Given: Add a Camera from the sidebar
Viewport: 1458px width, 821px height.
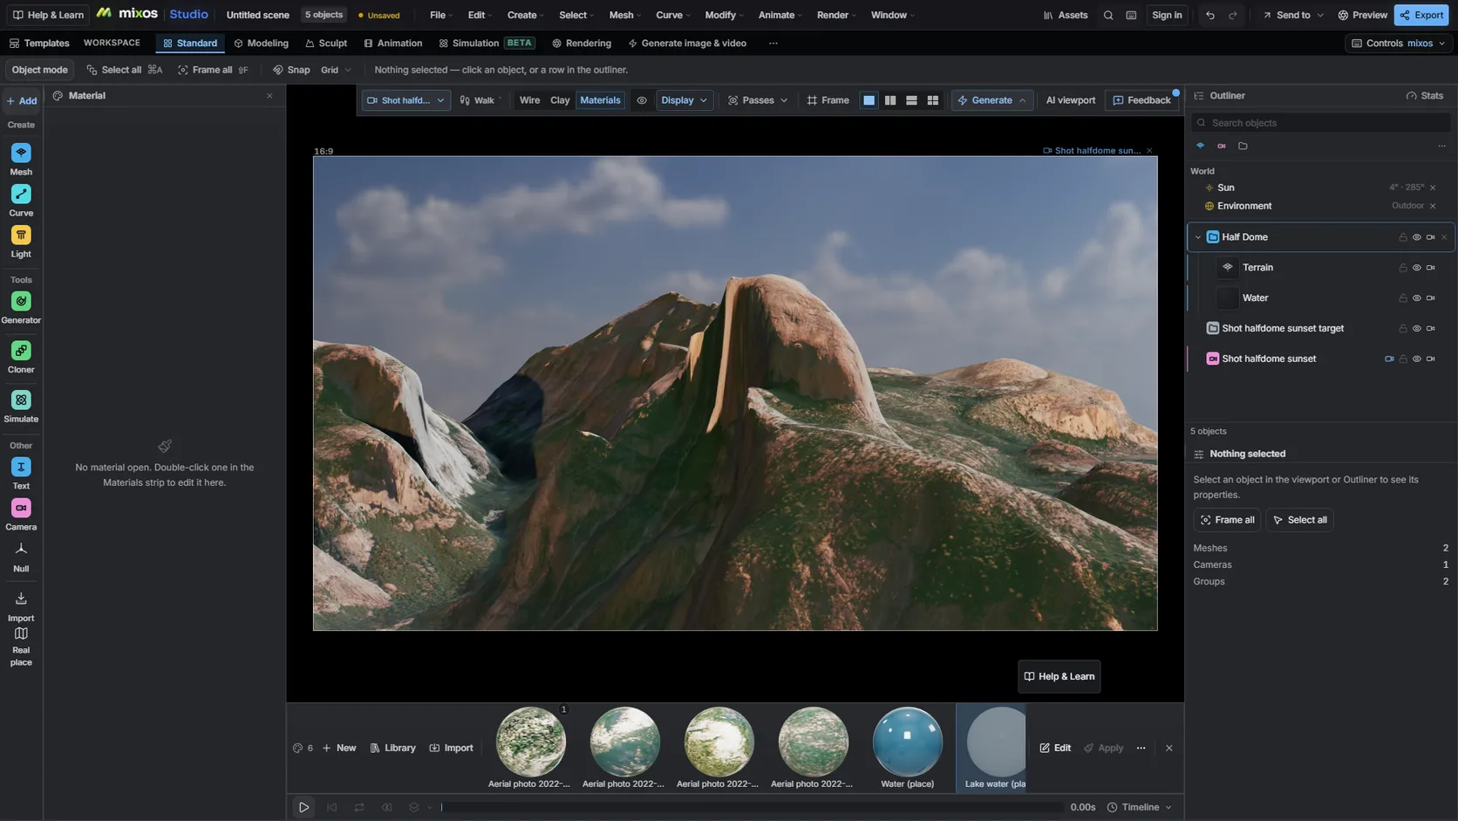Looking at the screenshot, I should 21,514.
